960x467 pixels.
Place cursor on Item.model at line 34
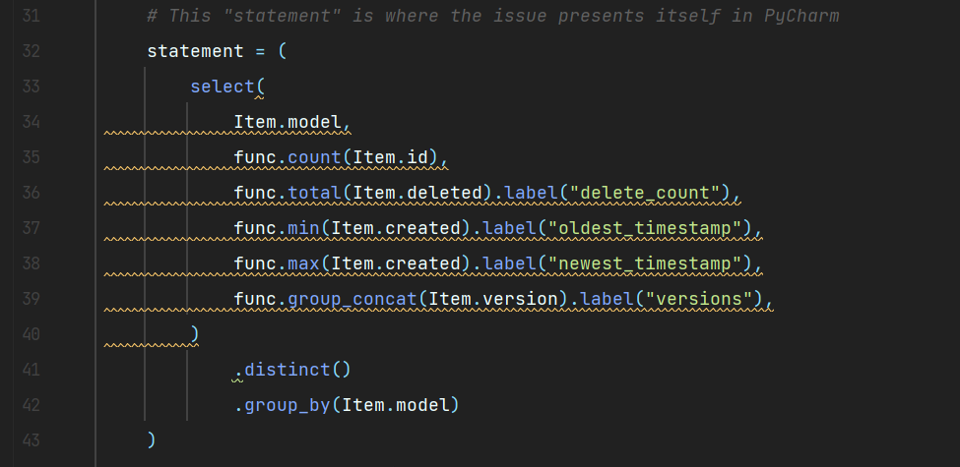[288, 122]
